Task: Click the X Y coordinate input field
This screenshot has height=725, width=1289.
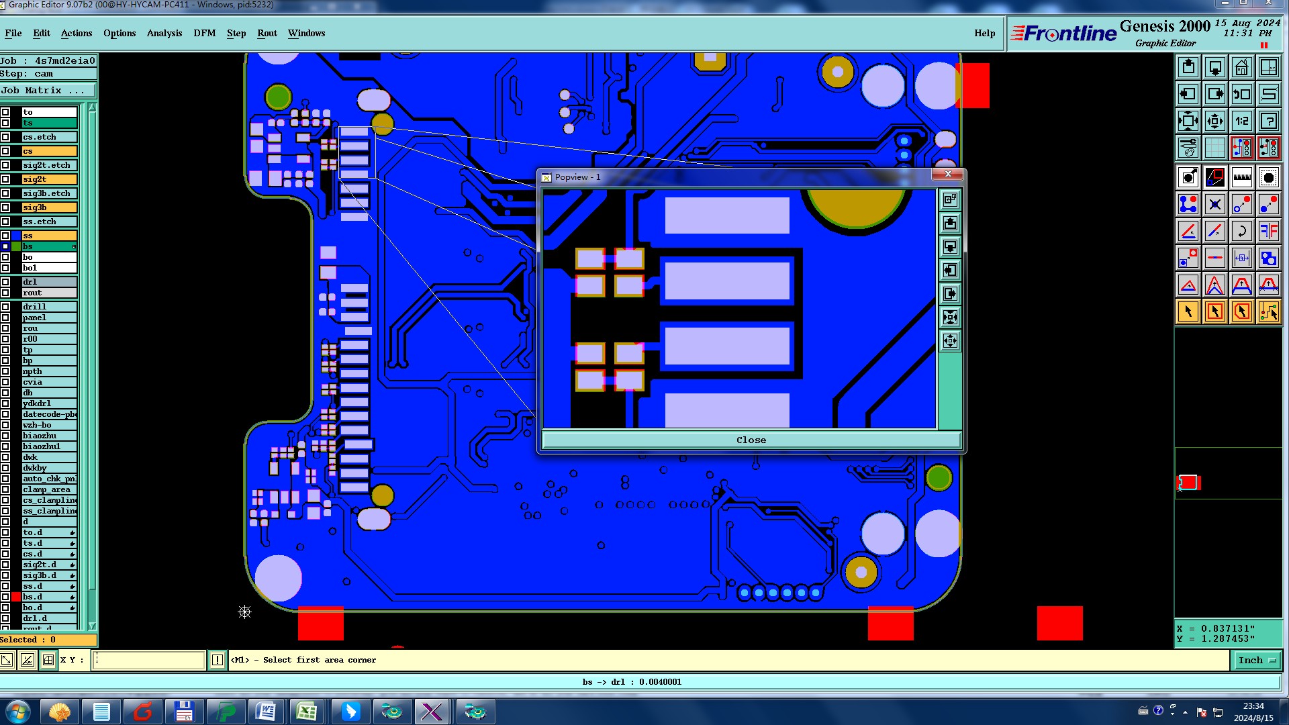Action: 148,660
